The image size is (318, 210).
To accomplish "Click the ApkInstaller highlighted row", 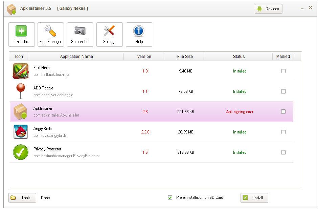I will click(x=101, y=111).
